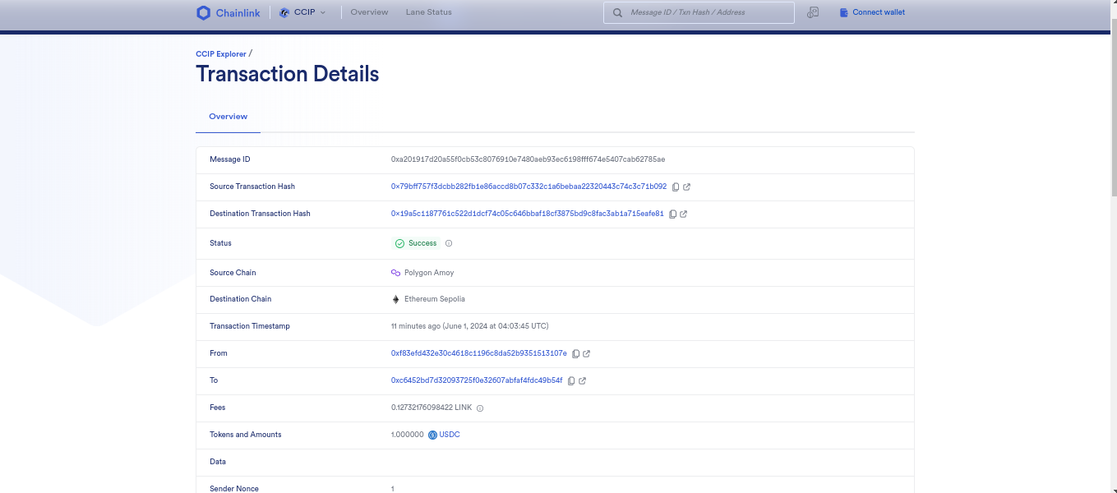Open Destination Transaction Hash in external explorer

[684, 214]
